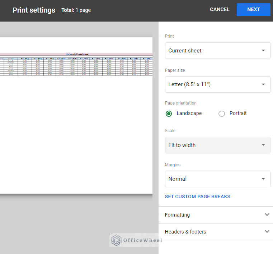Viewport: 273px width, 254px height.
Task: Open Set Custom Page Breaks link
Action: coord(197,197)
